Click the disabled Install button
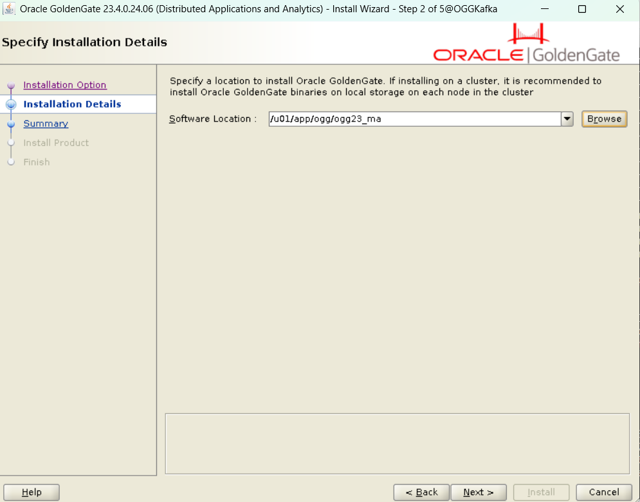640x502 pixels. 541,492
